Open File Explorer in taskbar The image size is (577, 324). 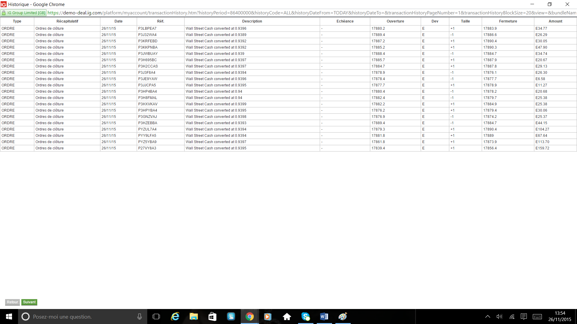coord(194,316)
